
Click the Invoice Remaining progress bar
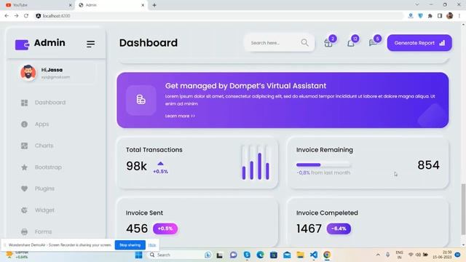pos(323,165)
